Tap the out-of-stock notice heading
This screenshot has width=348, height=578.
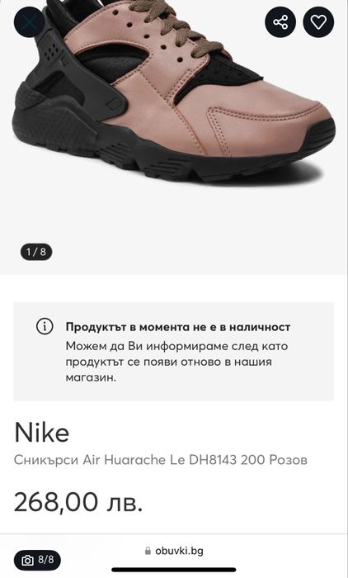(x=178, y=327)
